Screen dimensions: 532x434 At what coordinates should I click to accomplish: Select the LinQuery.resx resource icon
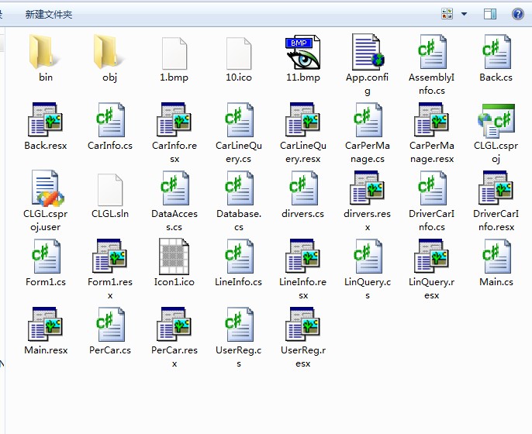tap(431, 257)
